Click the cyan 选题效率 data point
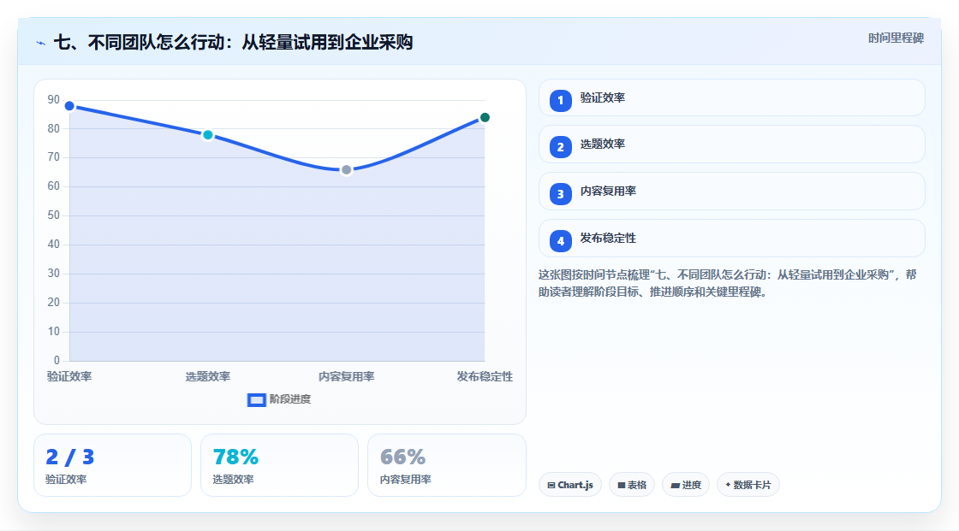This screenshot has height=531, width=959. click(x=208, y=135)
